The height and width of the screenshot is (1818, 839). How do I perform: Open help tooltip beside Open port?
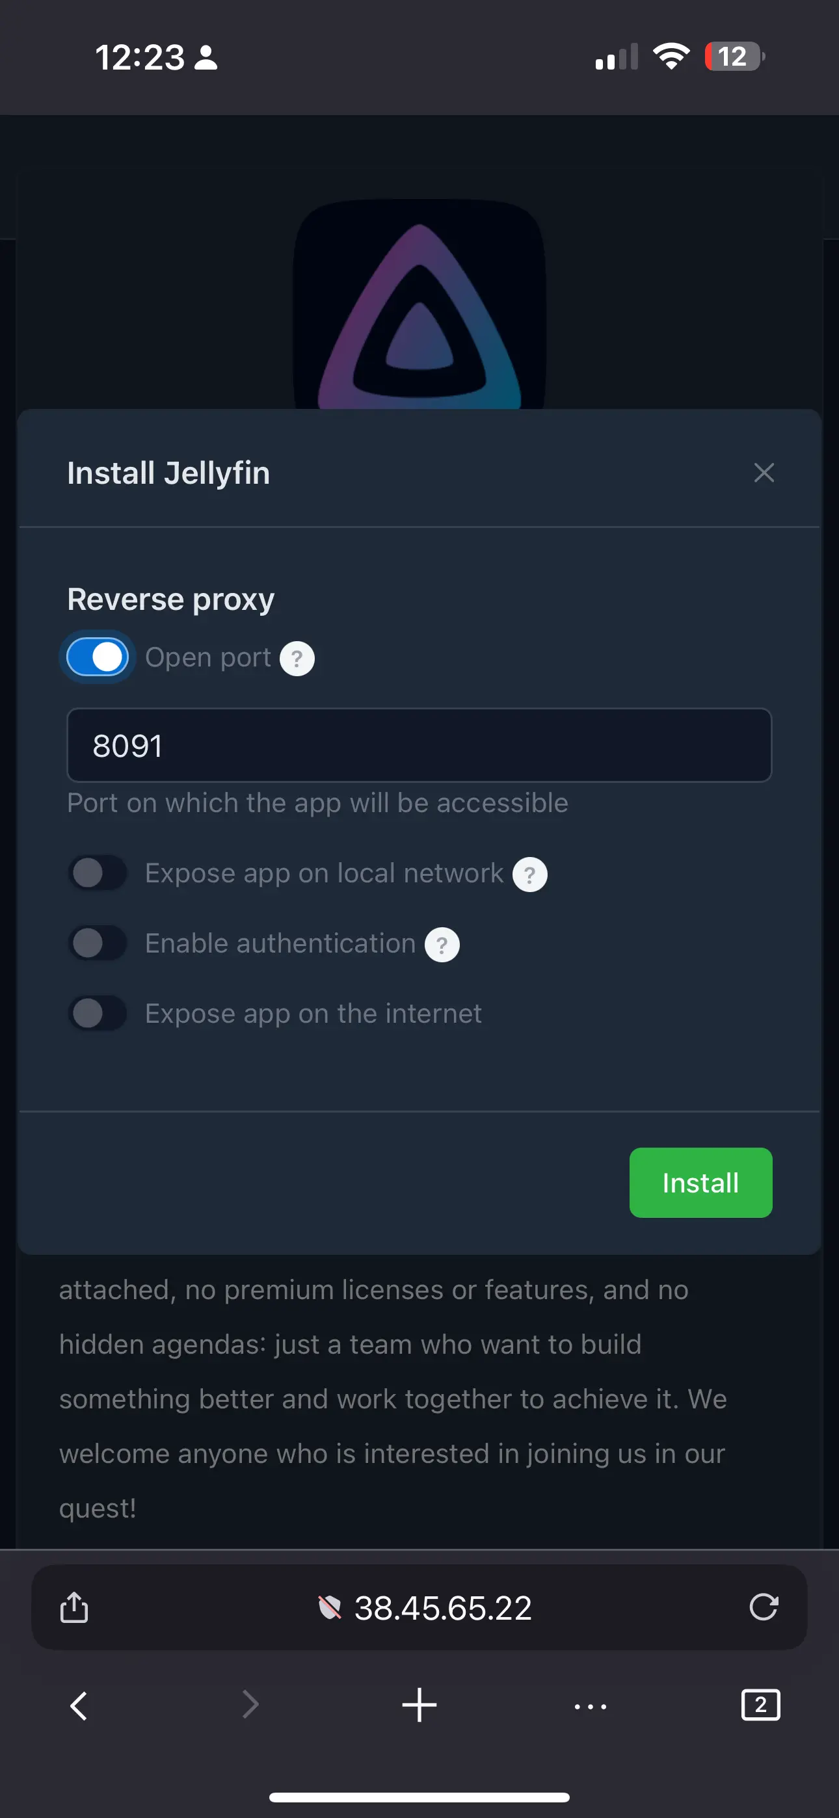coord(297,659)
